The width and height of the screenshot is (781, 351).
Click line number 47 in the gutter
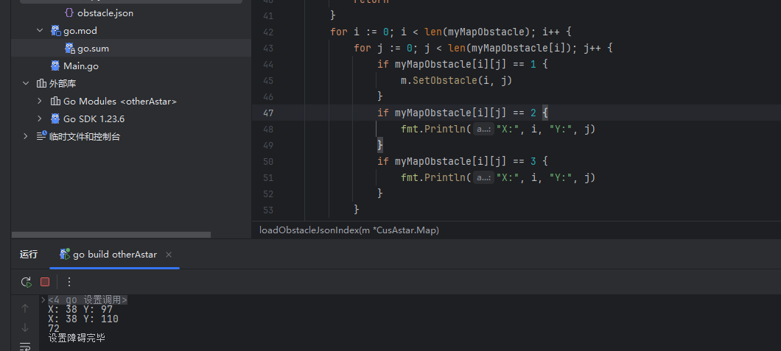click(x=268, y=113)
